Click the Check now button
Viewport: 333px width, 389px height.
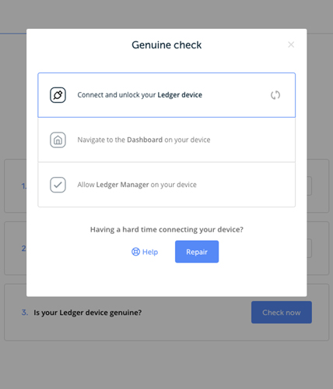point(282,313)
